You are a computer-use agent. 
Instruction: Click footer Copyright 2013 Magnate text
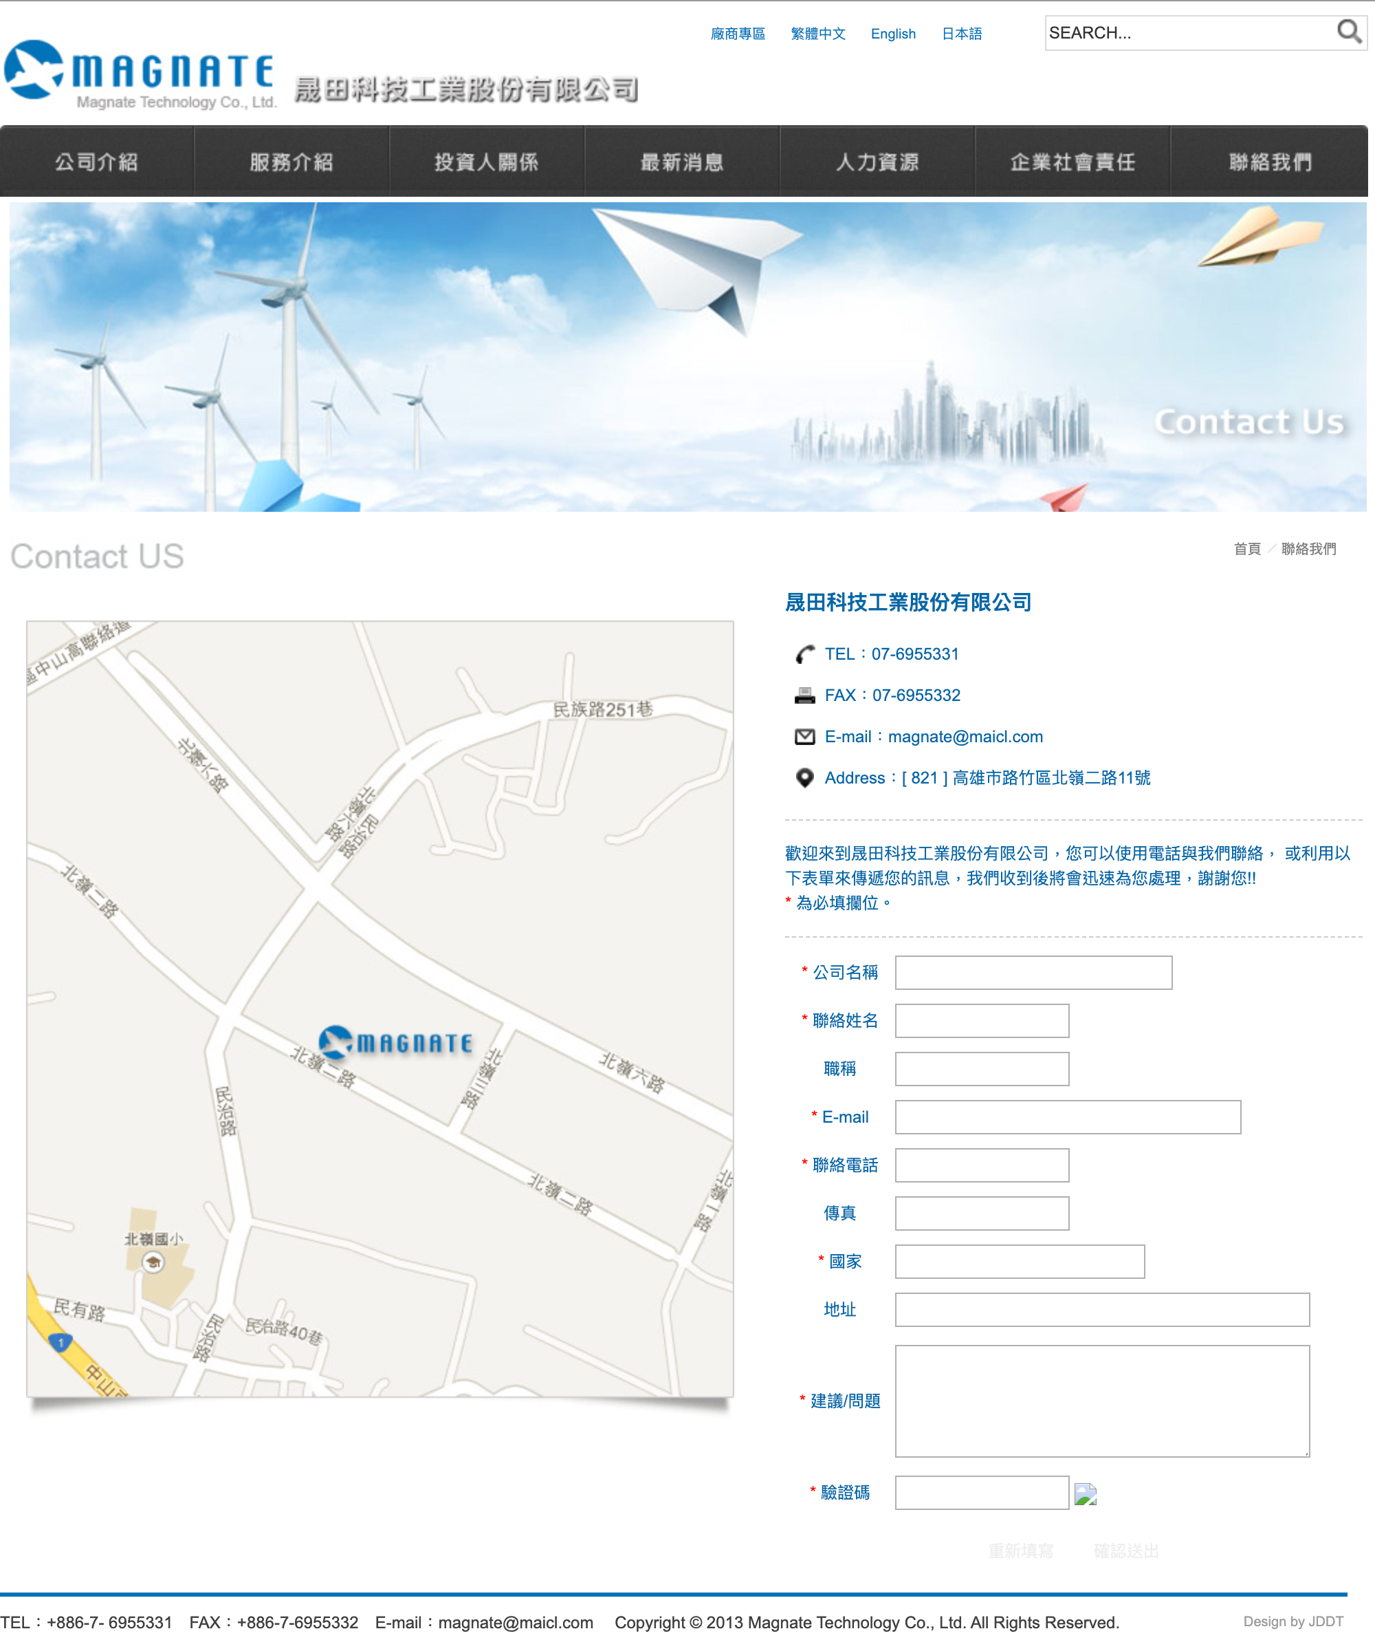(x=867, y=1622)
